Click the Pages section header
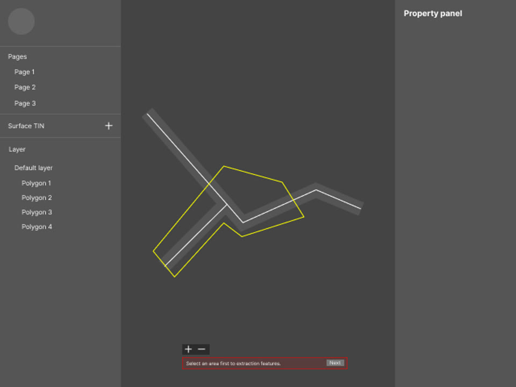516x387 pixels. pos(17,56)
